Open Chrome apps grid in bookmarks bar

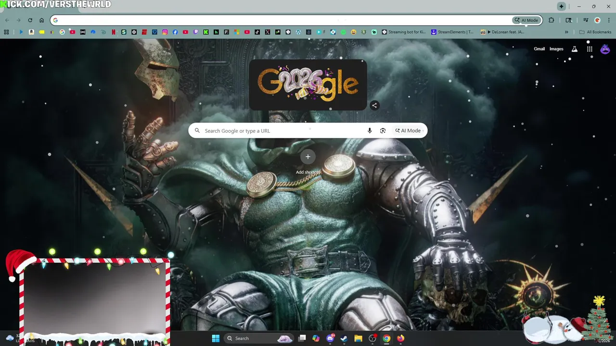(6, 32)
